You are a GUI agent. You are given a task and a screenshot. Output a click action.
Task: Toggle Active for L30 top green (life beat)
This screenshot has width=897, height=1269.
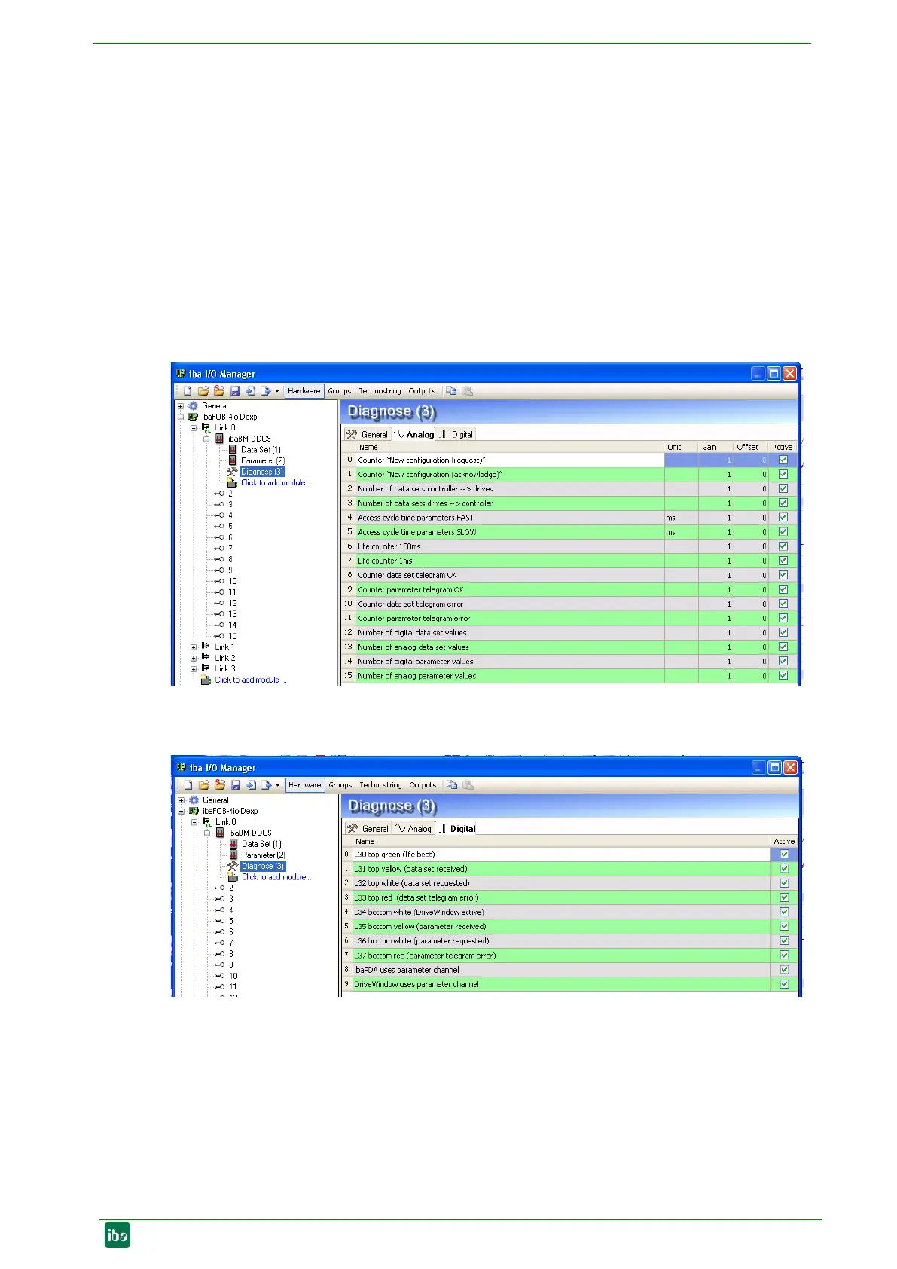pos(785,855)
